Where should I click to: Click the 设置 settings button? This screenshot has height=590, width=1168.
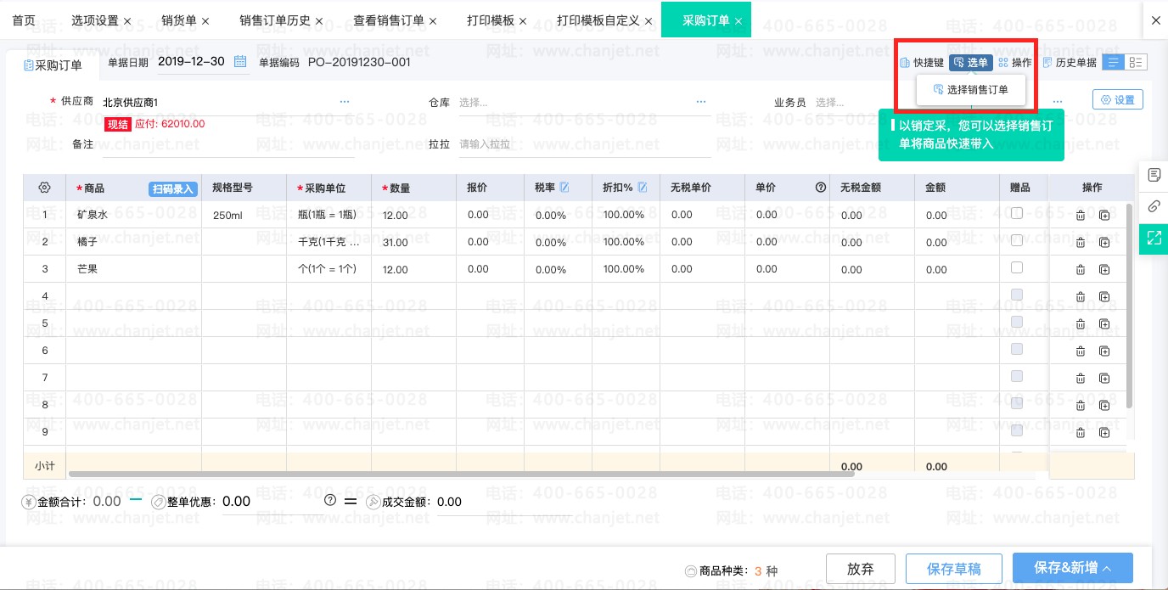point(1117,99)
